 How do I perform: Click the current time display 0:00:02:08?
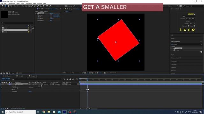point(6,79)
